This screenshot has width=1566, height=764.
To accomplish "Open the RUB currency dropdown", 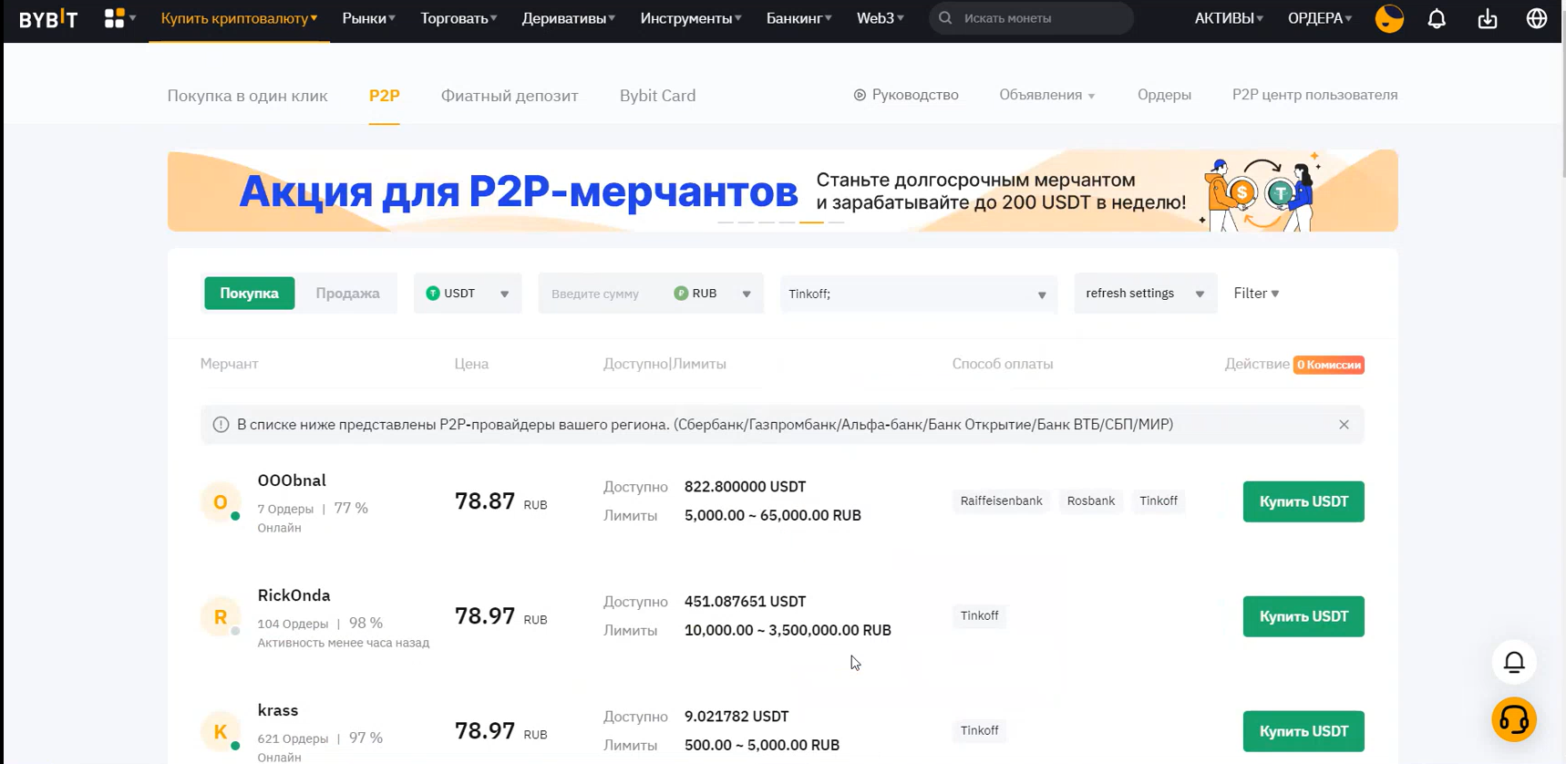I will (713, 294).
